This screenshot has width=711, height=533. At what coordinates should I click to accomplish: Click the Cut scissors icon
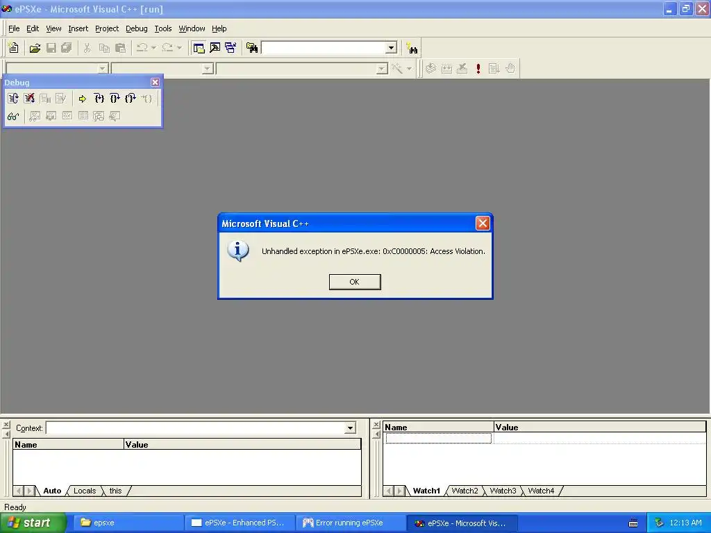click(x=87, y=48)
